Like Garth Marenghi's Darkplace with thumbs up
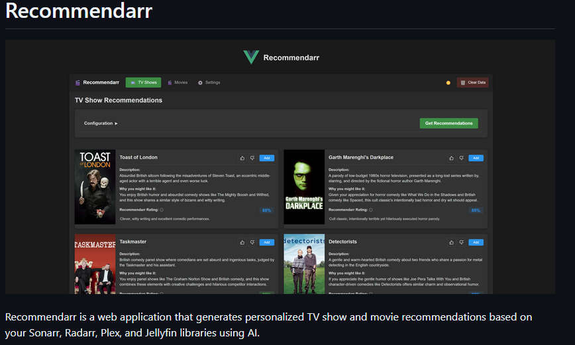The width and height of the screenshot is (575, 345). coord(451,158)
